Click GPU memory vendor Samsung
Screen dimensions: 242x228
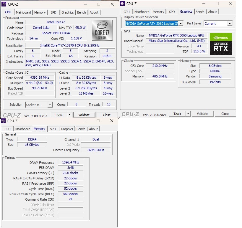pyautogui.click(x=215, y=76)
